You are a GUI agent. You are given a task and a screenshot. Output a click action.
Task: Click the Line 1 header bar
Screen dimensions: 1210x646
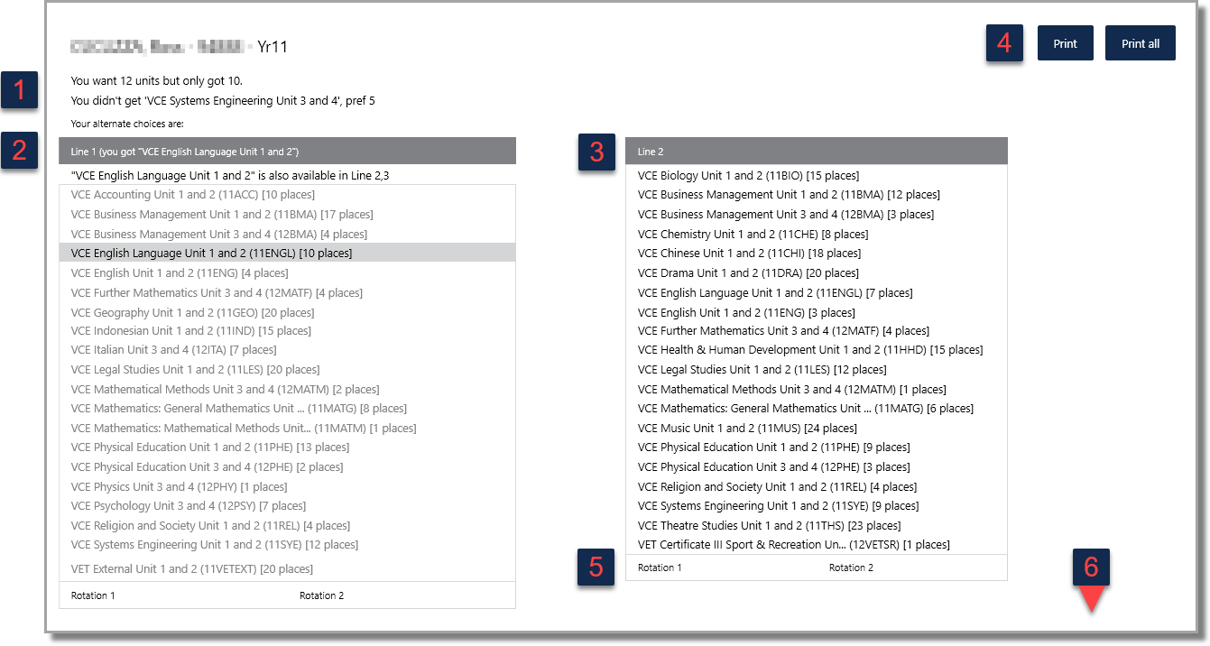pos(288,151)
